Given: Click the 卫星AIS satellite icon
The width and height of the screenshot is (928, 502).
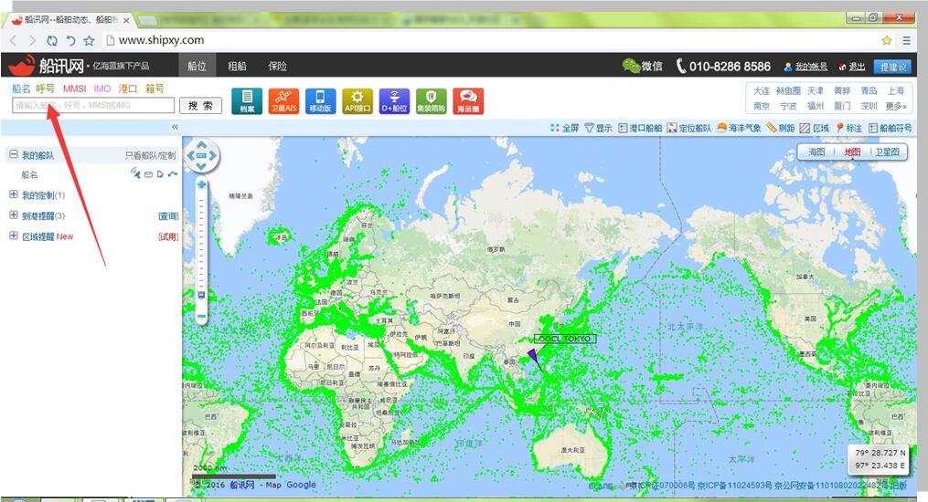Looking at the screenshot, I should (283, 100).
